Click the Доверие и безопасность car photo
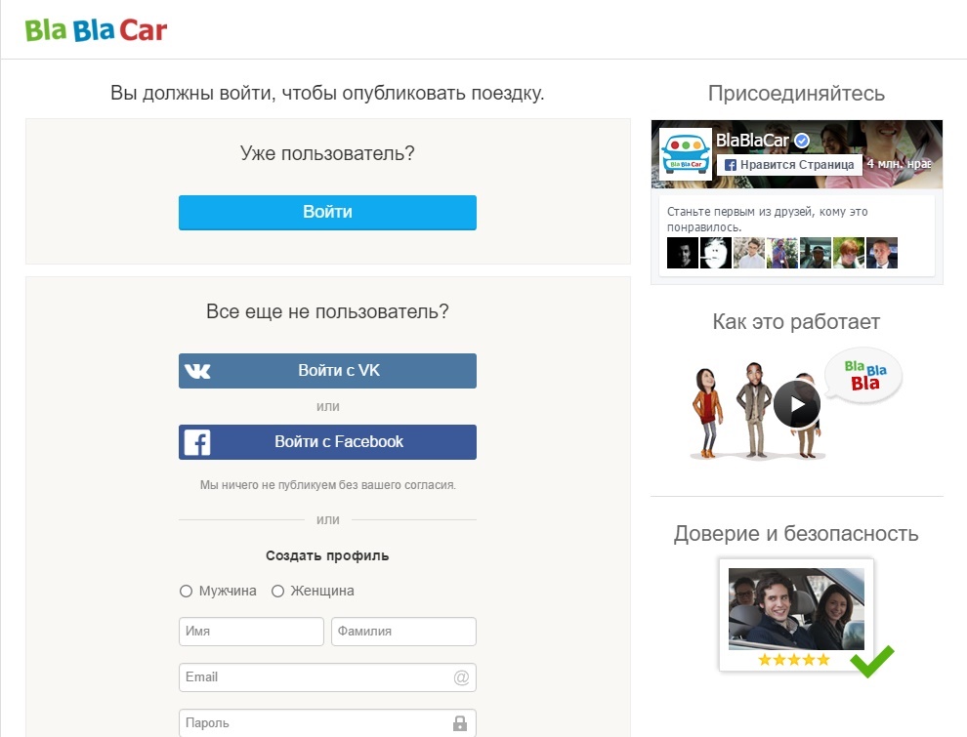This screenshot has height=737, width=967. [796, 609]
